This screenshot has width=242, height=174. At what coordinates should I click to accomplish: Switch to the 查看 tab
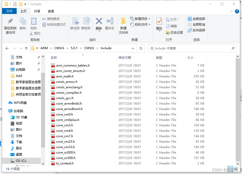coord(51,11)
